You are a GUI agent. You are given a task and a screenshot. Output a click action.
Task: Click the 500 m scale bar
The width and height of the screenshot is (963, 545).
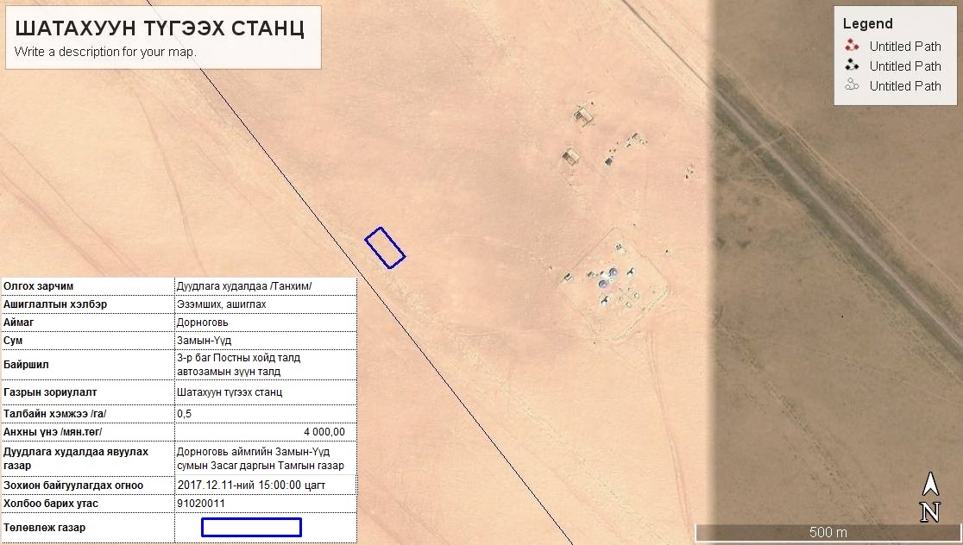(x=828, y=532)
